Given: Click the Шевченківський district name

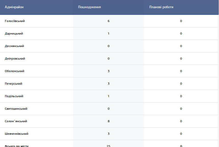Looking at the screenshot, I should click(x=17, y=134).
